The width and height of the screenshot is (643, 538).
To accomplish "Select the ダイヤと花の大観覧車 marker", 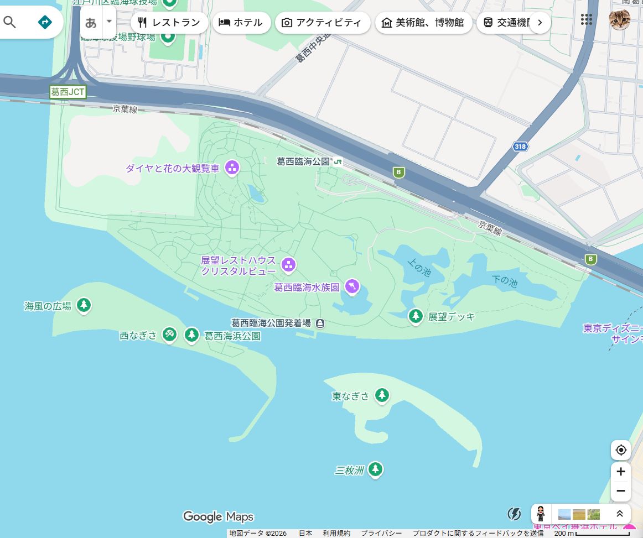I will coord(232,168).
